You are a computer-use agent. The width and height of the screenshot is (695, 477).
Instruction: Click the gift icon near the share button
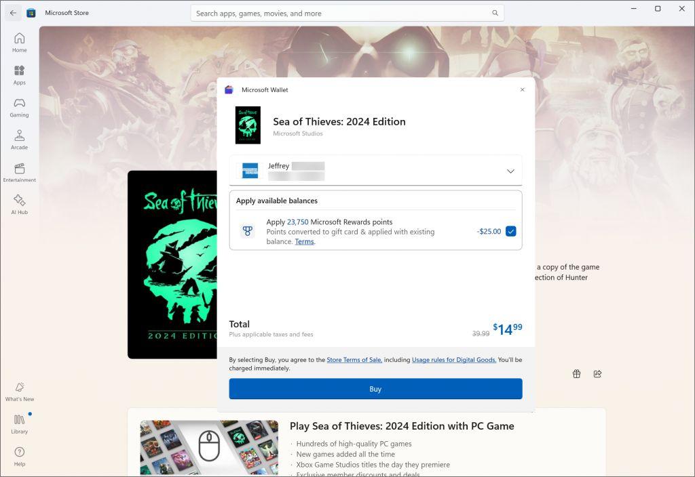click(x=576, y=373)
